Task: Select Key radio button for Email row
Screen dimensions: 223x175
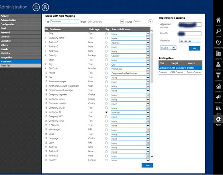Action: click(106, 134)
